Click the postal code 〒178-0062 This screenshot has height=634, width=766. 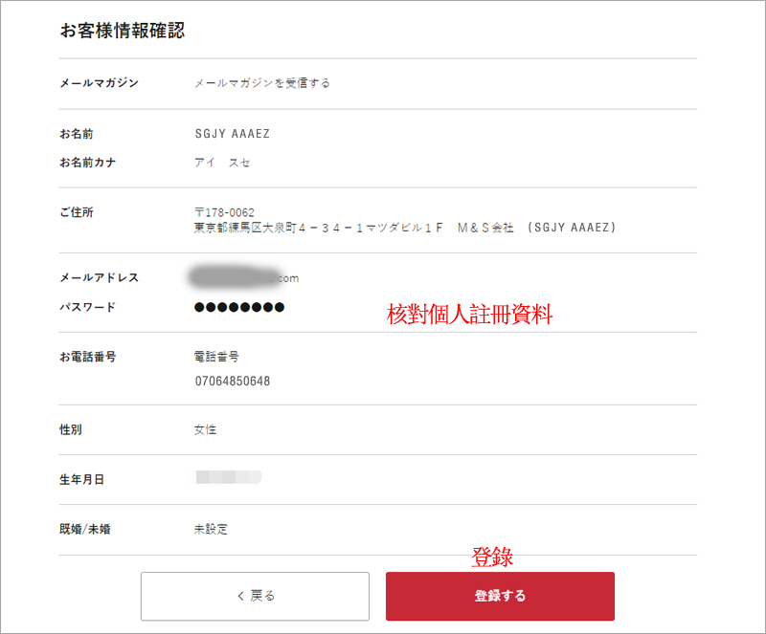[x=224, y=212]
